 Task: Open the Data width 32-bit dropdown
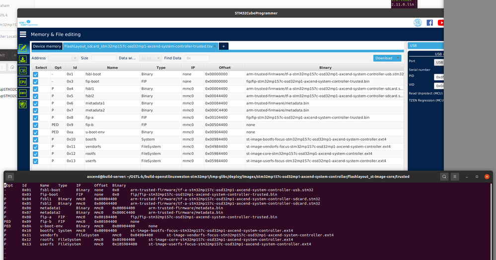[x=150, y=58]
